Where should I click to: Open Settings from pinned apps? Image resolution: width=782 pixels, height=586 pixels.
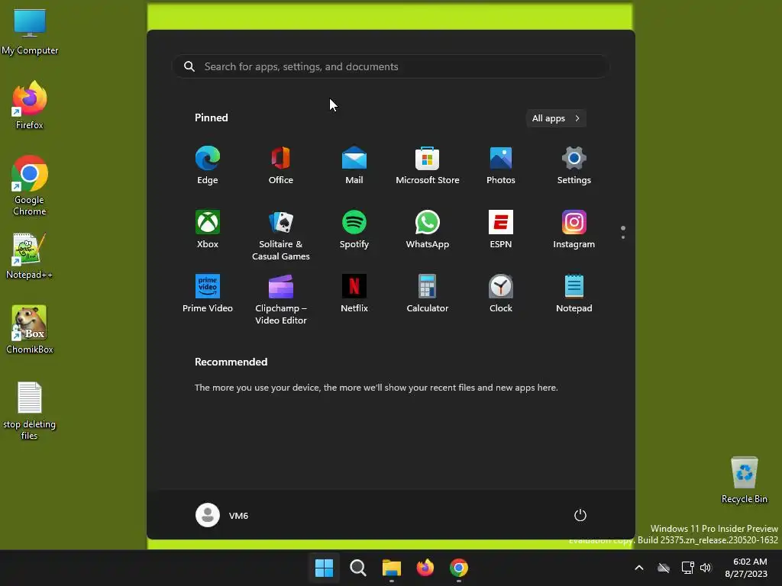[574, 165]
